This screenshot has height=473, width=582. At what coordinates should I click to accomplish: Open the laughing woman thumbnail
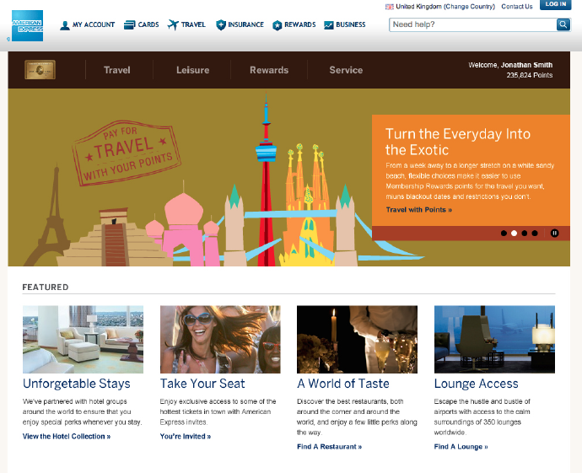(x=220, y=340)
